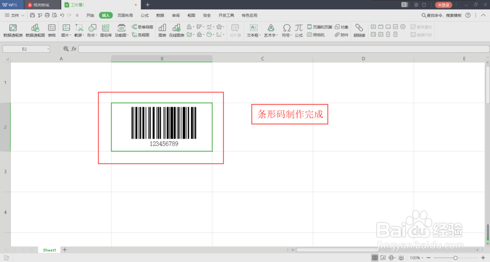Image resolution: width=490 pixels, height=262 pixels.
Task: Select column C header
Action: pos(263,59)
